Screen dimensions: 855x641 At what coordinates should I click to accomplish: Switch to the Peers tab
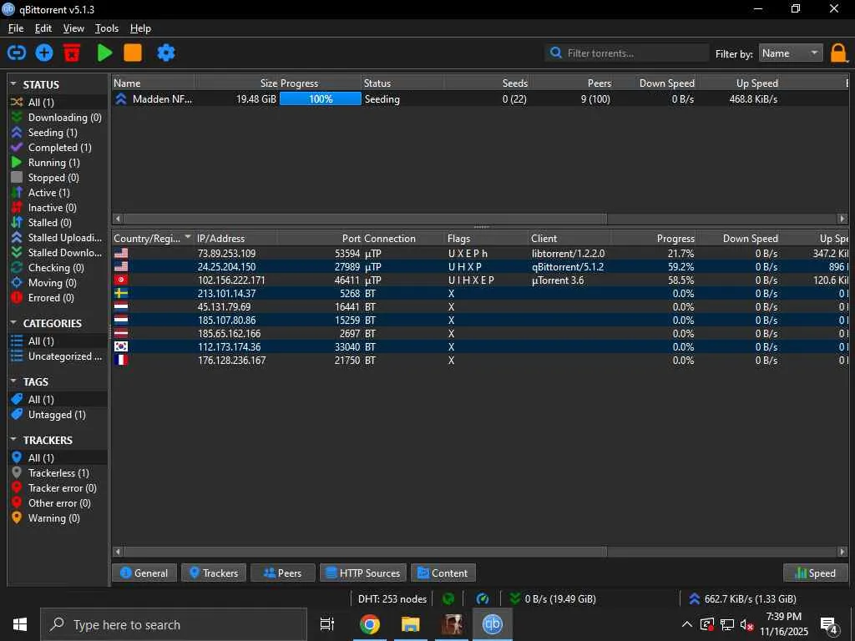point(282,573)
